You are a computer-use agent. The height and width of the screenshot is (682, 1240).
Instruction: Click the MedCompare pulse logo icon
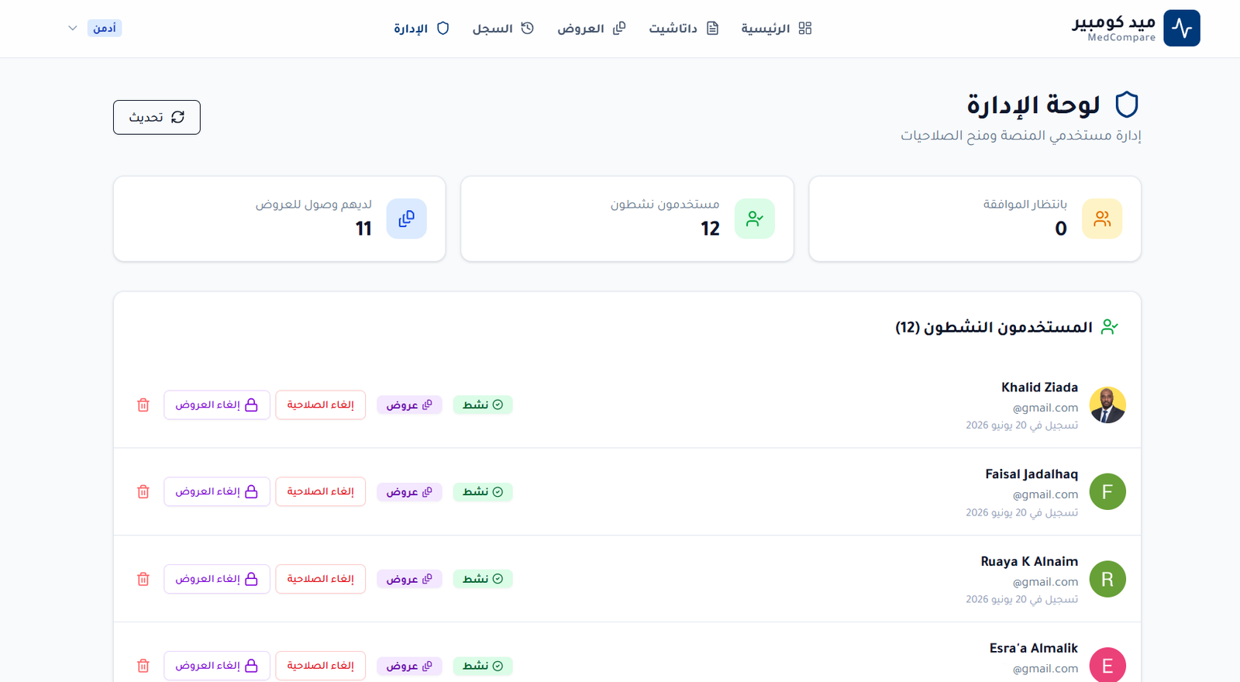pyautogui.click(x=1182, y=28)
